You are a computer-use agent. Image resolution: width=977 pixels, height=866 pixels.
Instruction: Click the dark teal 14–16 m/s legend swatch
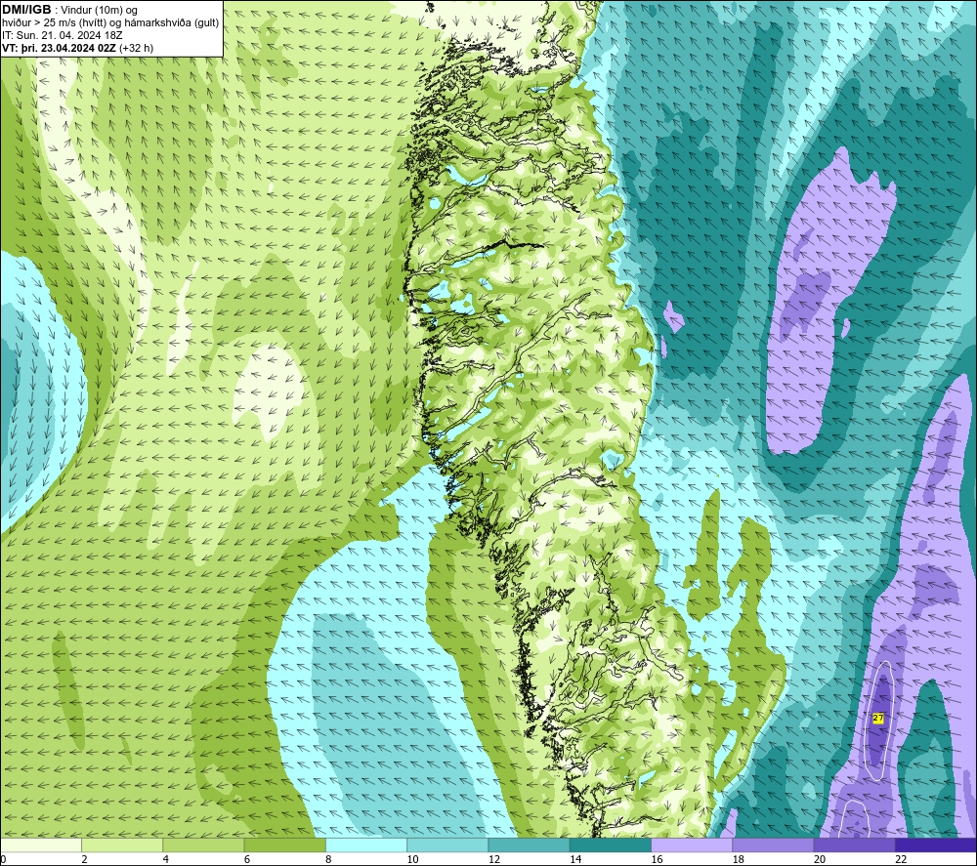(x=611, y=845)
